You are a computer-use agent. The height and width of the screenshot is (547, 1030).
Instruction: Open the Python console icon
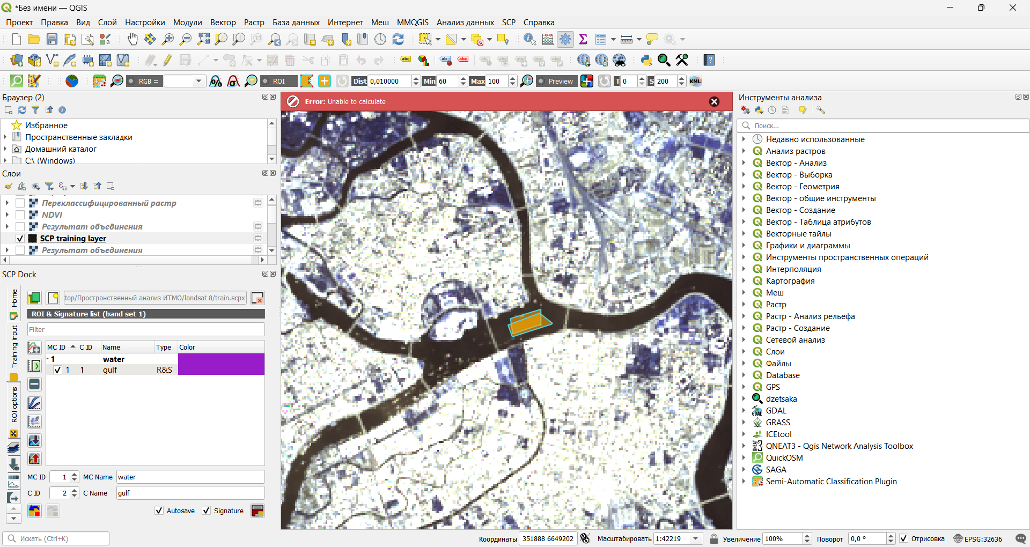(646, 60)
